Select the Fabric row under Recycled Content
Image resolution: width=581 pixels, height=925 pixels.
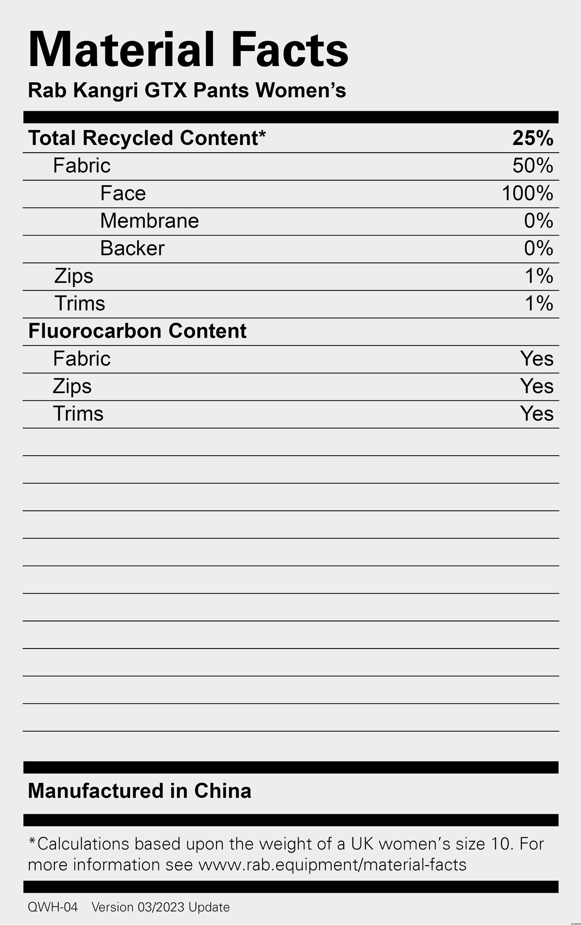tap(291, 166)
